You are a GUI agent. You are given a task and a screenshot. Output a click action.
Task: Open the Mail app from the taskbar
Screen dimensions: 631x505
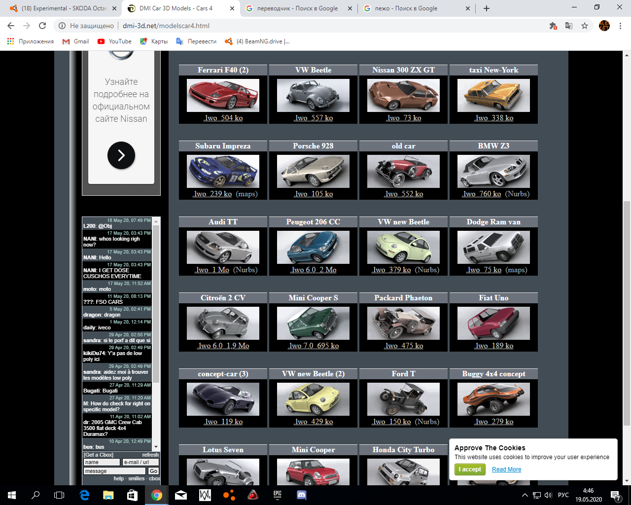tap(181, 495)
